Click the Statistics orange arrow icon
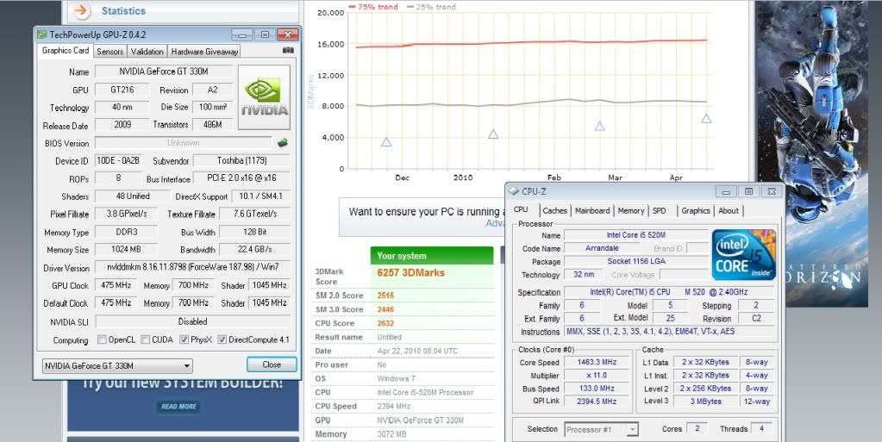 [80, 11]
